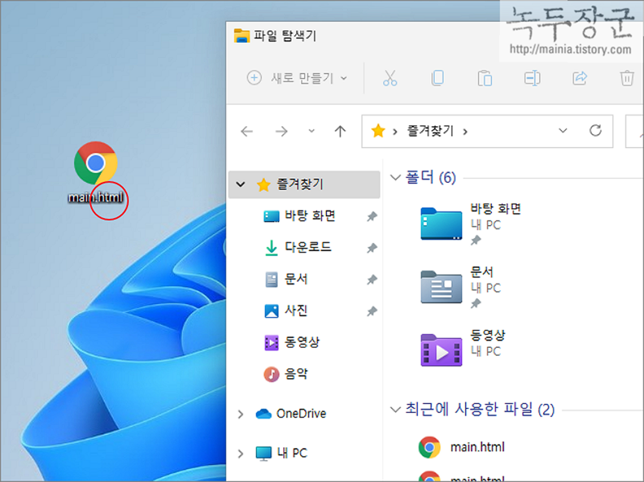Click the Rename icon in toolbar
The image size is (644, 482).
click(532, 78)
